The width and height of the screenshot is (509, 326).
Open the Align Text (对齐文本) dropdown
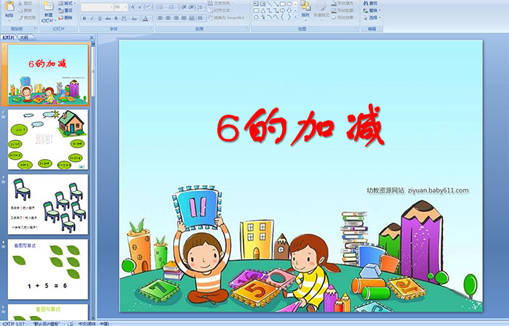click(x=221, y=10)
